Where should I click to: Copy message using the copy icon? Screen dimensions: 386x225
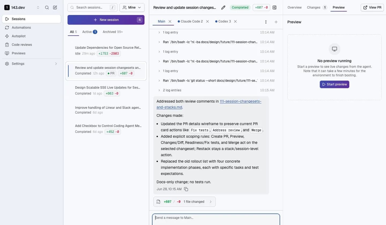point(186,189)
